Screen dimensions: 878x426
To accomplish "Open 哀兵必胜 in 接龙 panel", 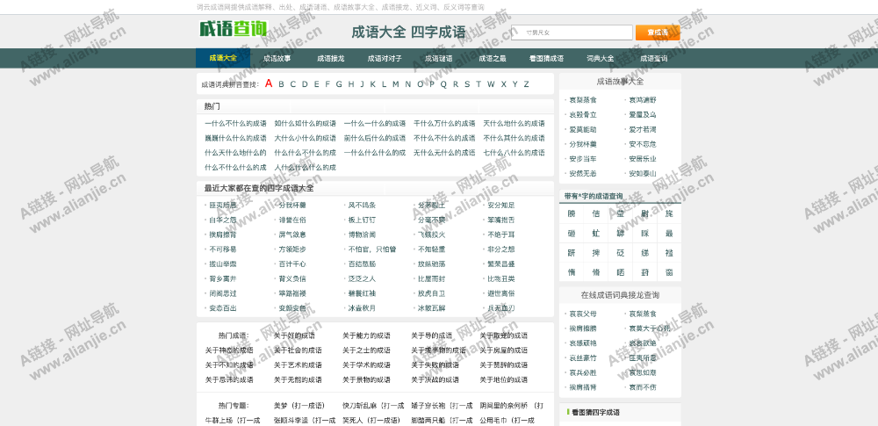I will click(583, 372).
